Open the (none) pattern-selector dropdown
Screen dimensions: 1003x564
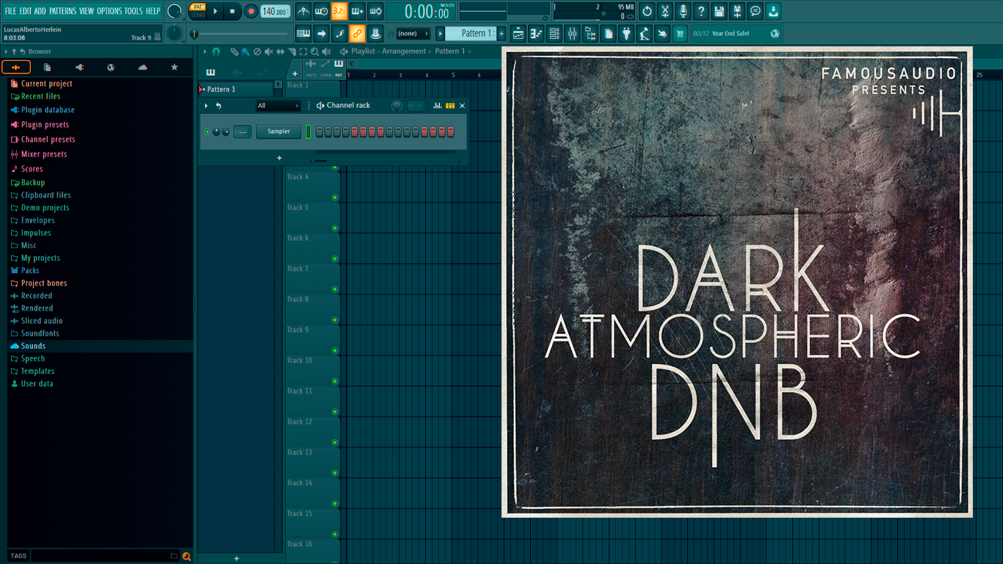(x=413, y=33)
